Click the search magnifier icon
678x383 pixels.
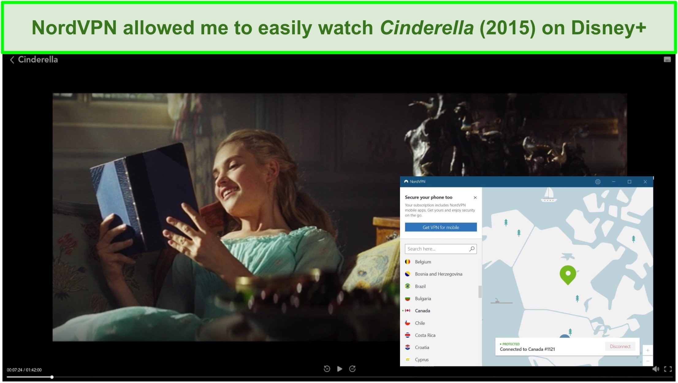click(472, 249)
